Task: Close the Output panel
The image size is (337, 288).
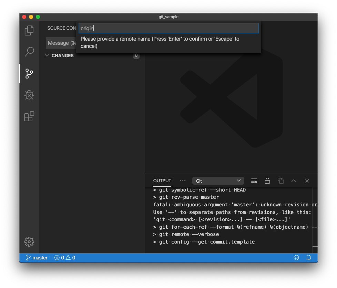Action: 307,181
